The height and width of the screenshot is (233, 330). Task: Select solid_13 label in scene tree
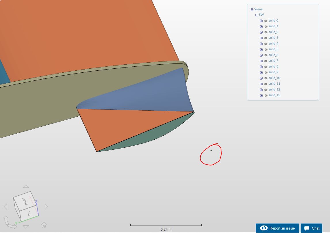(x=274, y=95)
